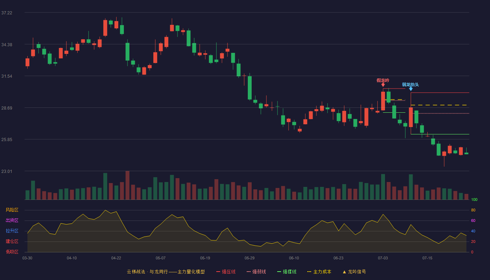Click the 假龙吟 signal label text
This screenshot has width=490, height=280.
[x=383, y=80]
